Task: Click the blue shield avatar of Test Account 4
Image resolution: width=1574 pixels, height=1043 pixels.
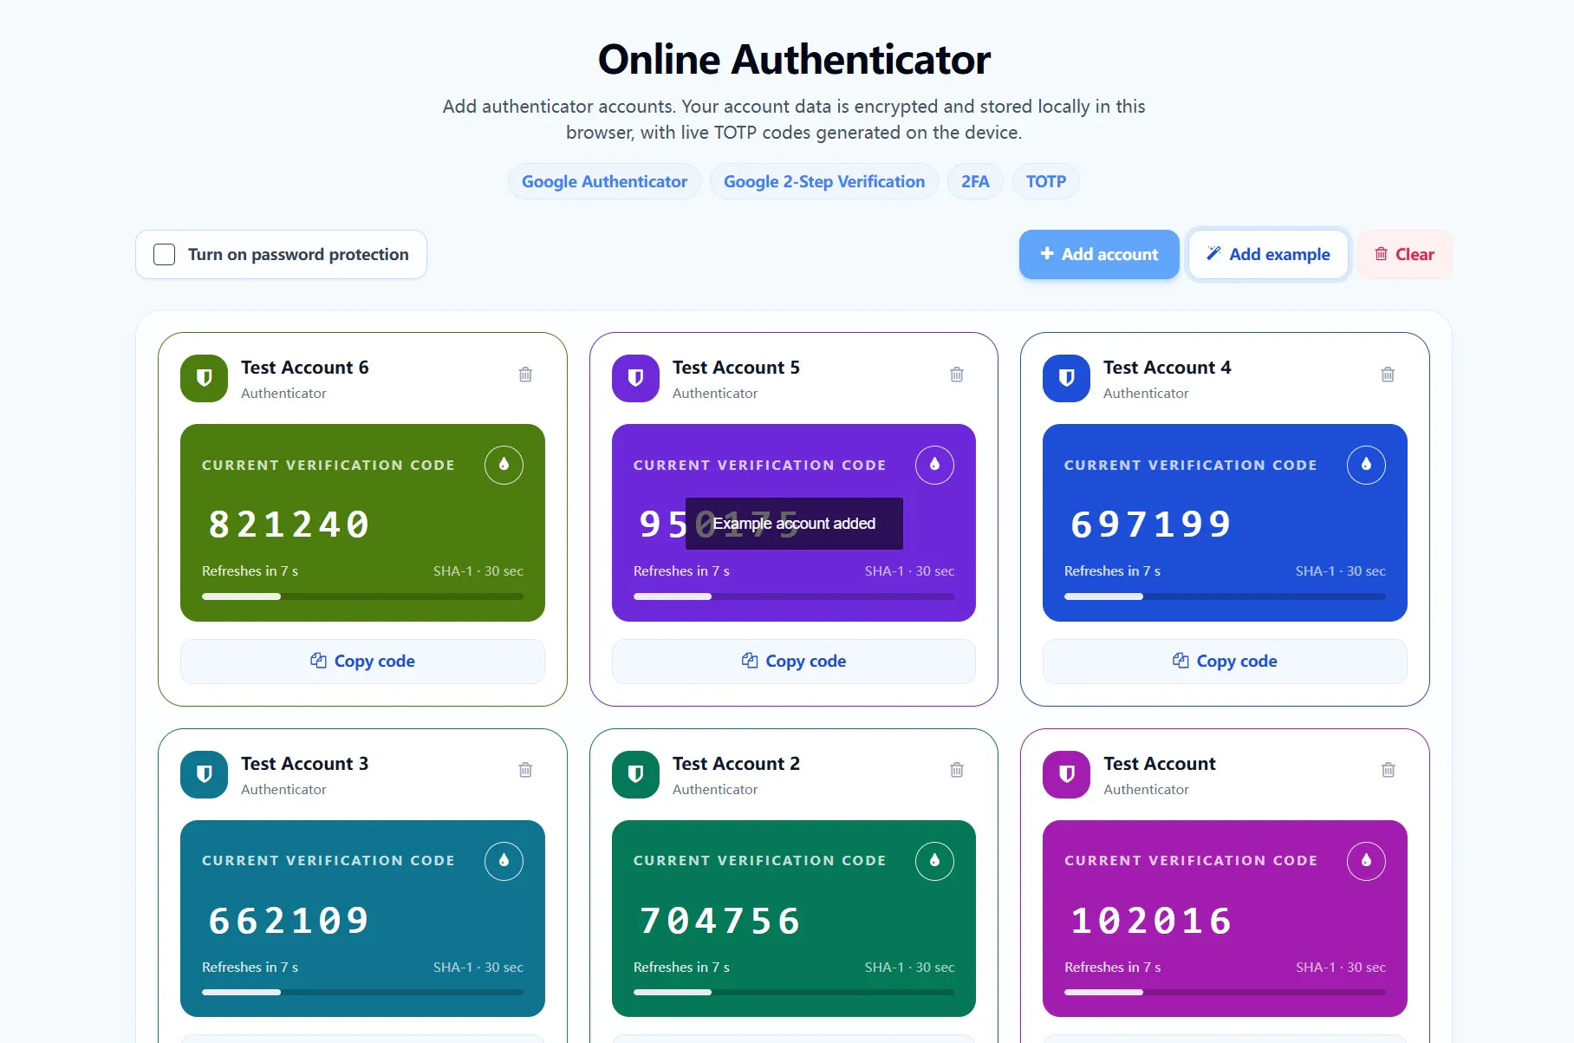Action: [x=1066, y=378]
